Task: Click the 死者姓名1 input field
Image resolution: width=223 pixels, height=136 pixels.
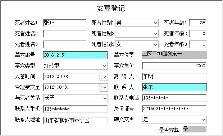Action: tap(65, 23)
